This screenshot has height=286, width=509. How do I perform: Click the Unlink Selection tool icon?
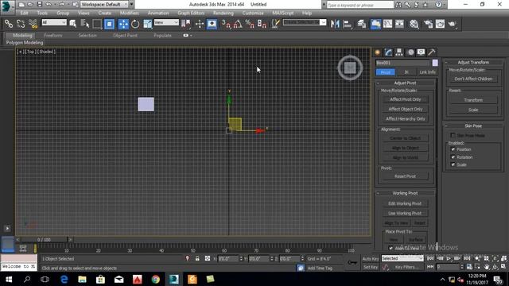point(21,24)
